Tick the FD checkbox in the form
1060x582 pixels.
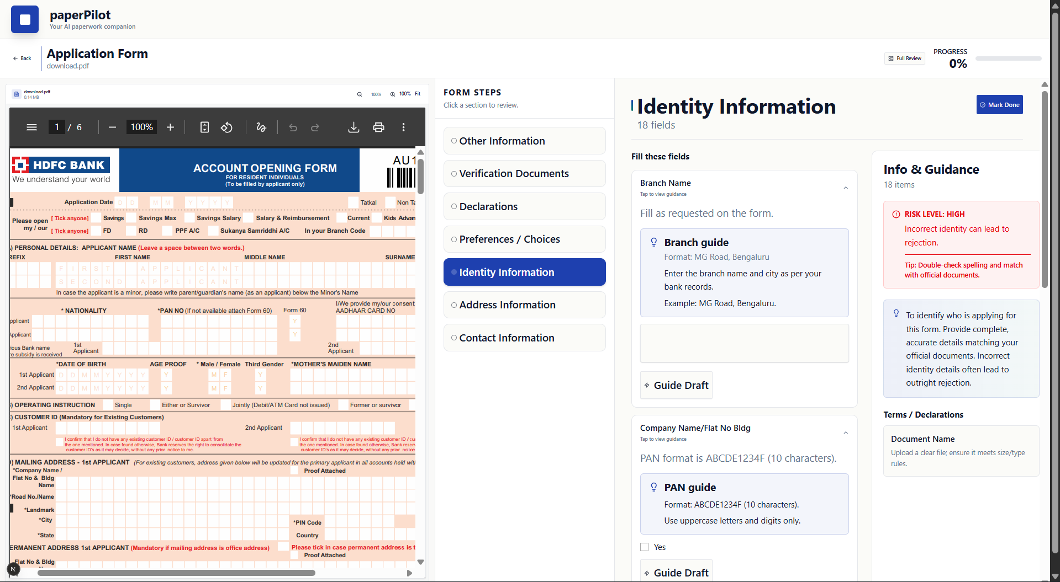coord(97,231)
